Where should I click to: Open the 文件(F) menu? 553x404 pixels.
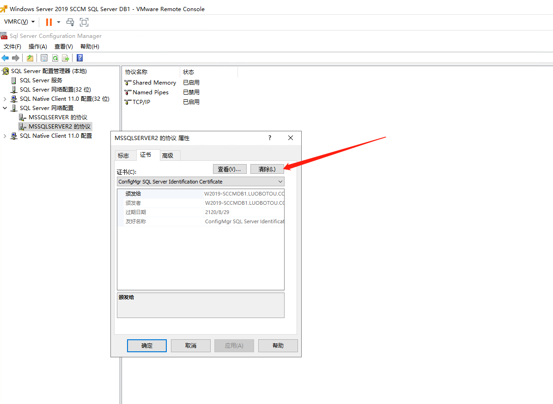coord(12,47)
